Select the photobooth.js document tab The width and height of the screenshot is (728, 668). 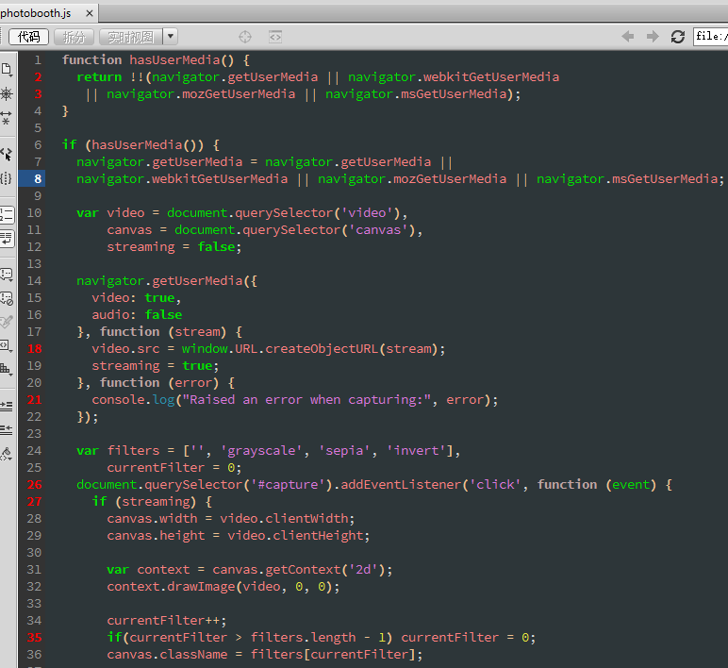[36, 13]
